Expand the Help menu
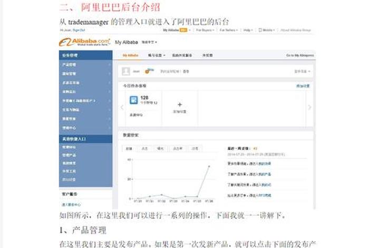The width and height of the screenshot is (369, 248). click(248, 30)
